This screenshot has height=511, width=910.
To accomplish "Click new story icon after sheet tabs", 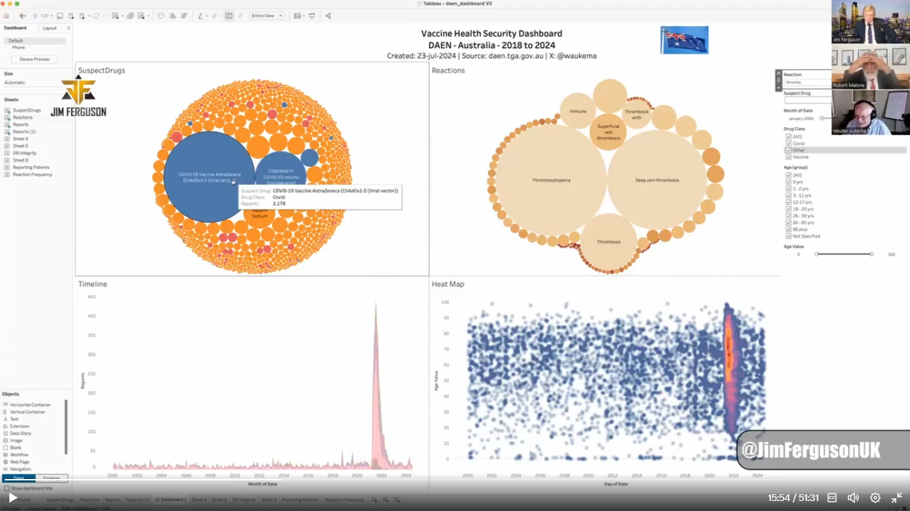I will pos(397,500).
